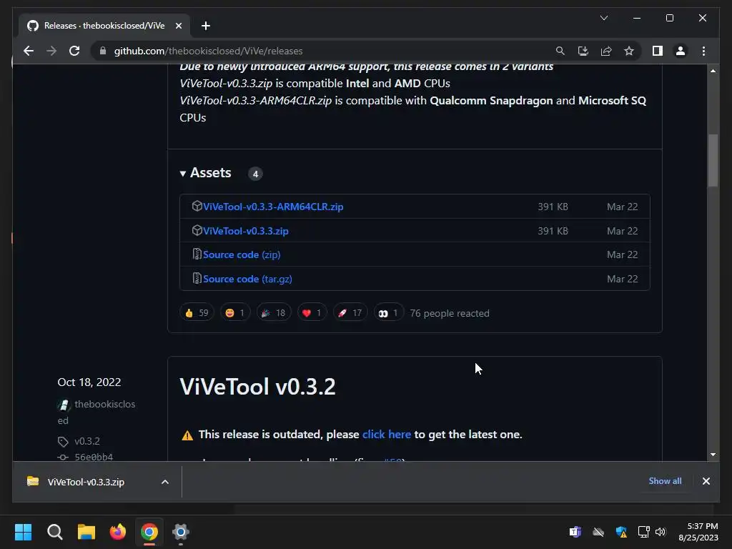Click the install app icon in address bar
The height and width of the screenshot is (549, 732).
point(583,51)
